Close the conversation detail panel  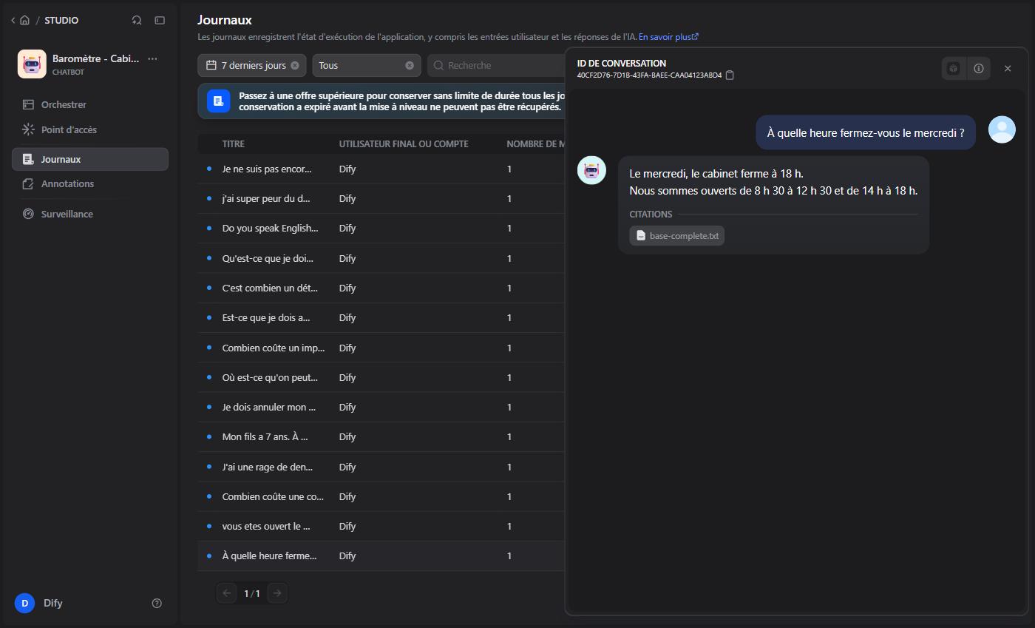tap(1008, 68)
